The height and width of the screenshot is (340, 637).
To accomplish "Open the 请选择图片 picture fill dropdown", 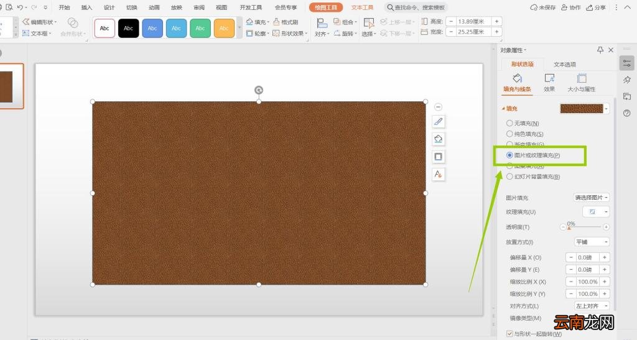I will click(591, 198).
